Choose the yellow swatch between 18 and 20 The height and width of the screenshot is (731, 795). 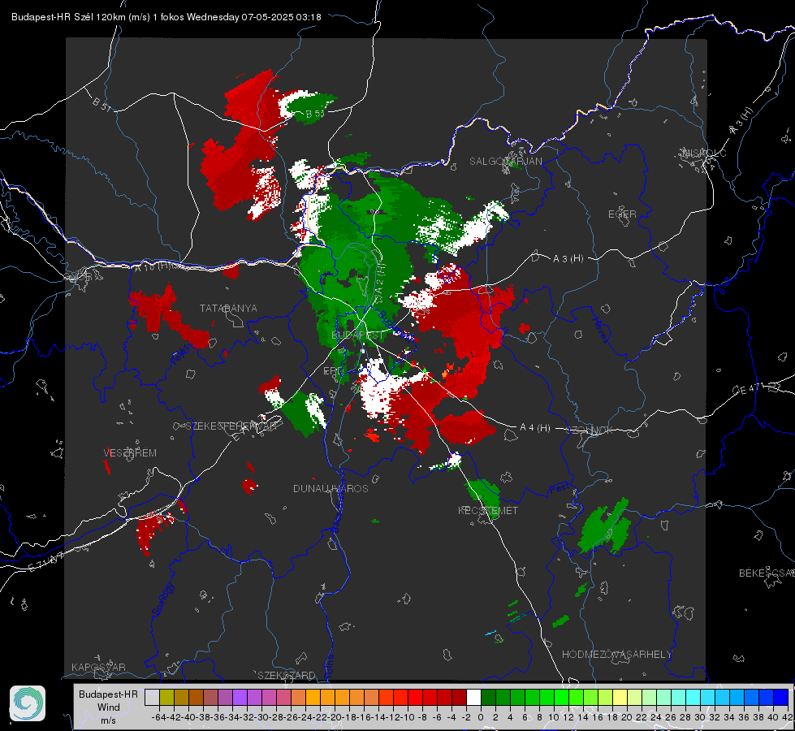(x=620, y=697)
